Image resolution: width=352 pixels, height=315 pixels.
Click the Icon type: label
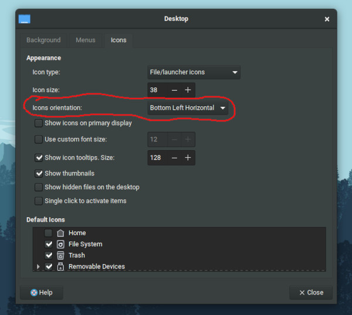(46, 72)
